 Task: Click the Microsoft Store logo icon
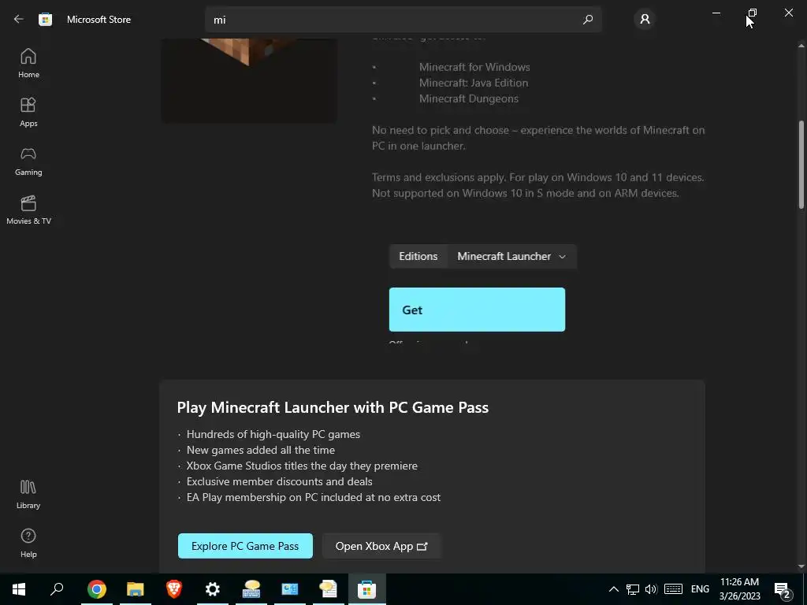(x=45, y=20)
